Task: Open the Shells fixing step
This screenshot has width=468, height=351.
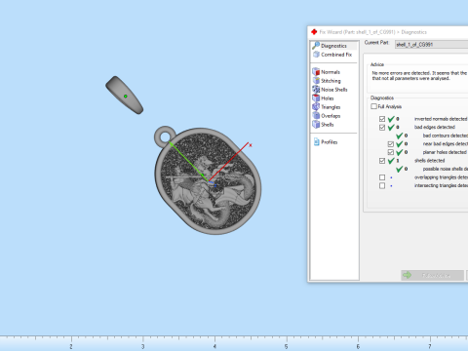Action: click(323, 125)
